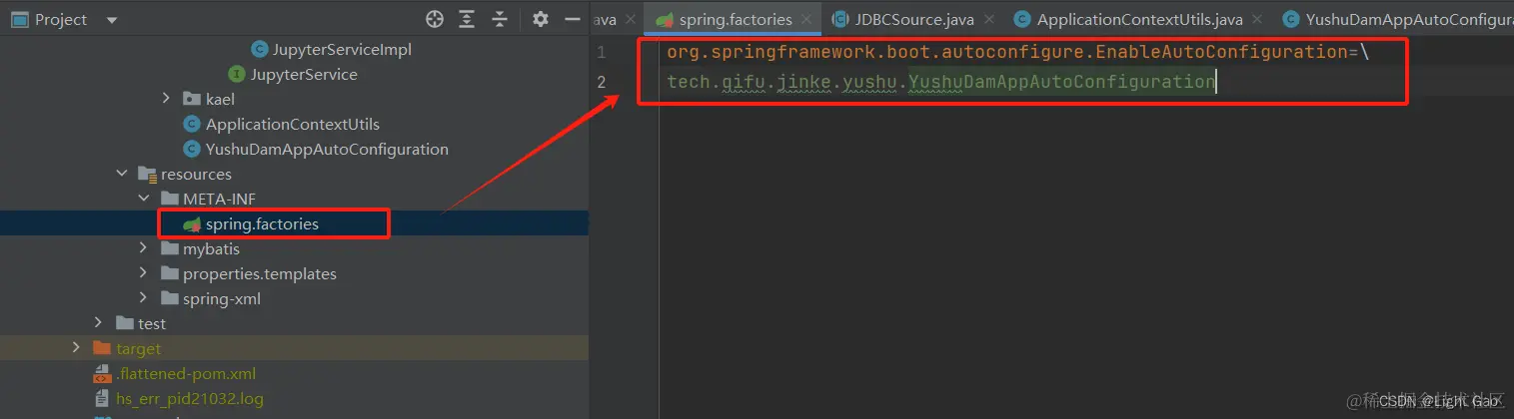Click the resources folder icon
Viewport: 1514px width, 419px height.
(147, 174)
